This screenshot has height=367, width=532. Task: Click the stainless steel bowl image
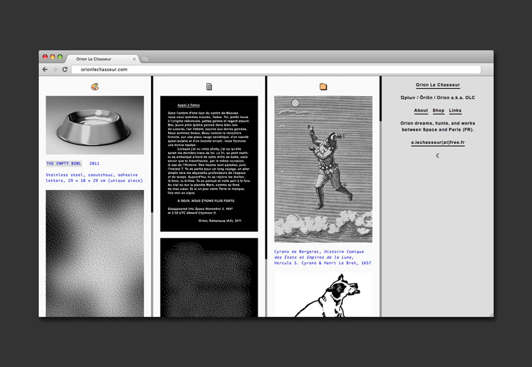tap(95, 126)
